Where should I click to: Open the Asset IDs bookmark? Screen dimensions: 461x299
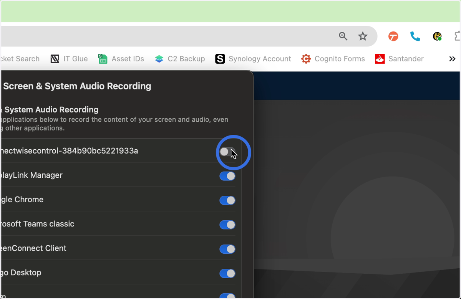121,59
